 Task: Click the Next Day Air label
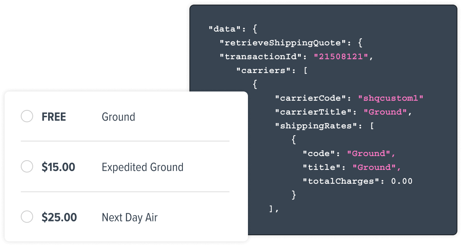130,218
